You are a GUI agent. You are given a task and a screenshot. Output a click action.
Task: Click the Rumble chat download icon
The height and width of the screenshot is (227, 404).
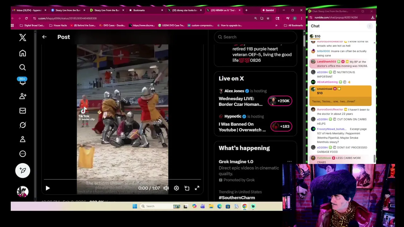point(372,17)
